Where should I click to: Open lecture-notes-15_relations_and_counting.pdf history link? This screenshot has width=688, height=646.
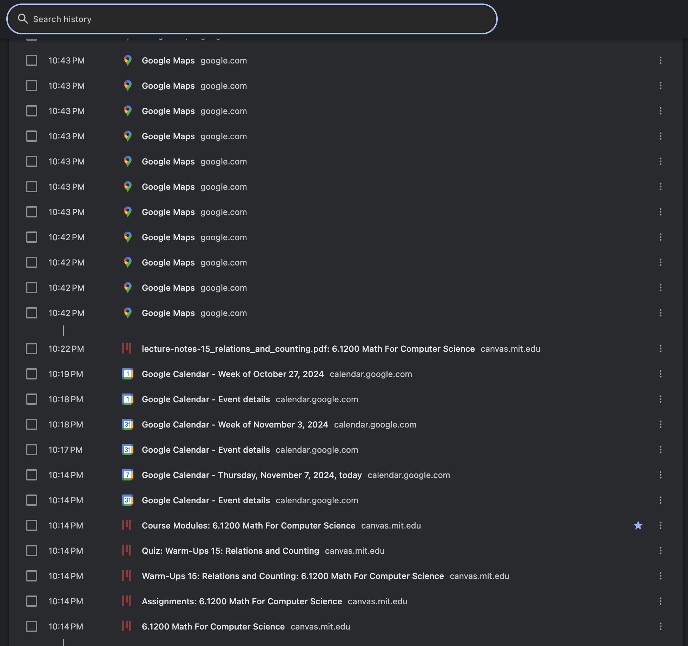308,349
